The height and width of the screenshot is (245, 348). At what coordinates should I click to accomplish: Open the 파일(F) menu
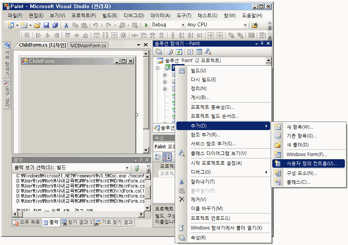15,16
